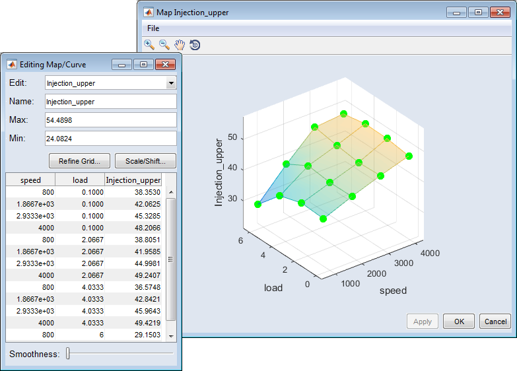This screenshot has height=371, width=517.
Task: Click the Name input field
Action: pos(110,102)
